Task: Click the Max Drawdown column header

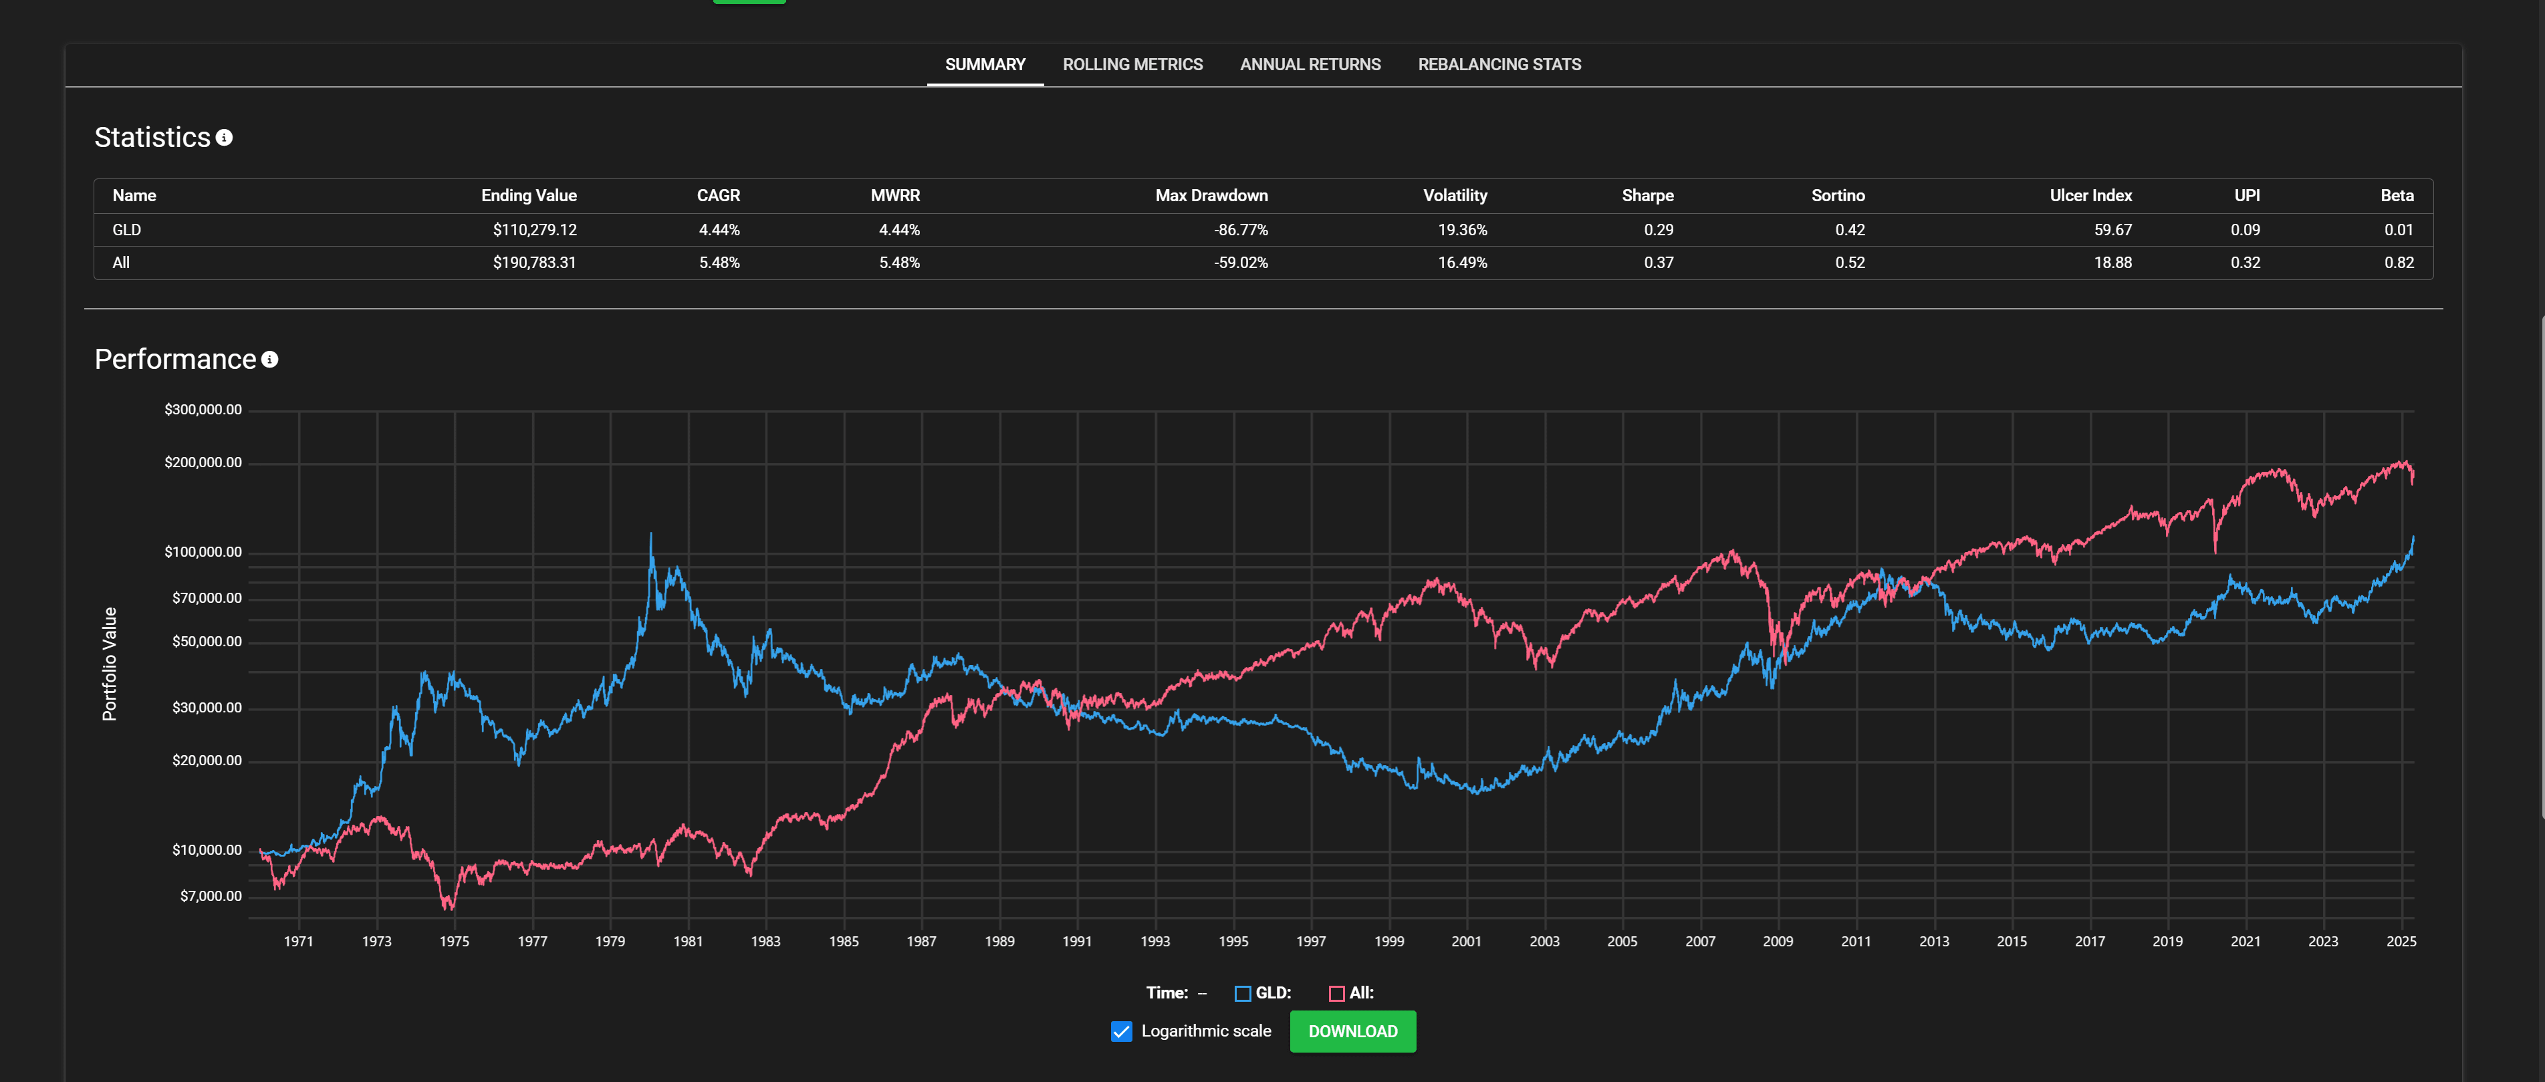Action: 1211,196
